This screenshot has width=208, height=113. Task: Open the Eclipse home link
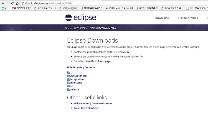(82, 104)
